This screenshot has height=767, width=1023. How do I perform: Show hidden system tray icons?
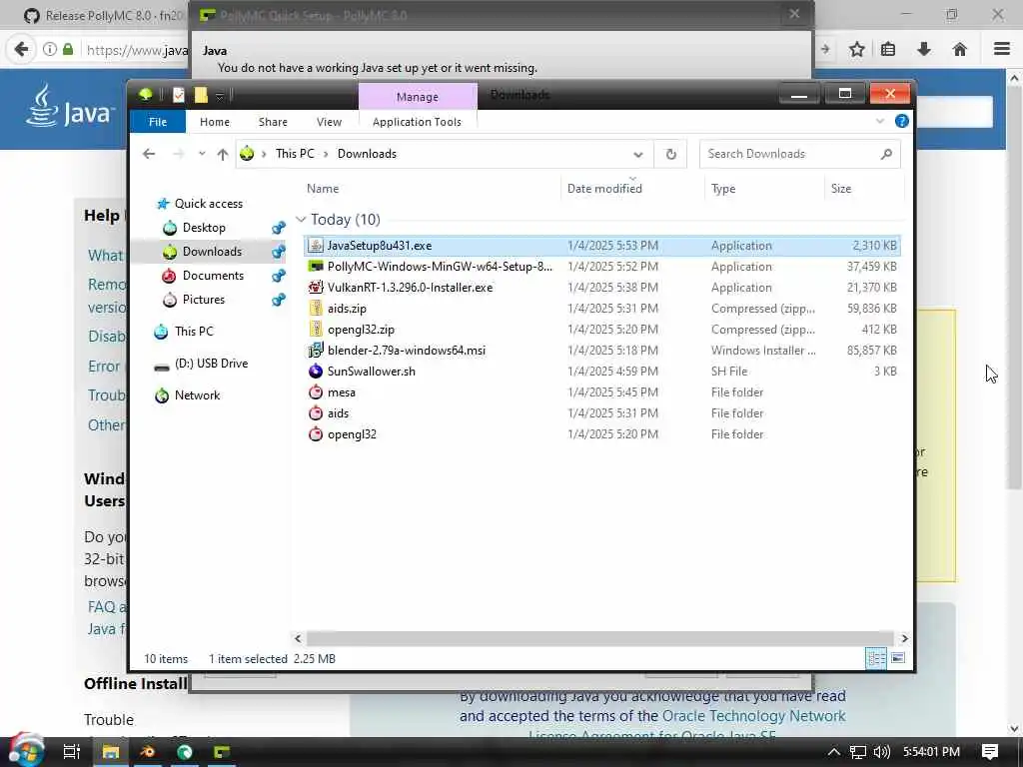click(x=834, y=752)
